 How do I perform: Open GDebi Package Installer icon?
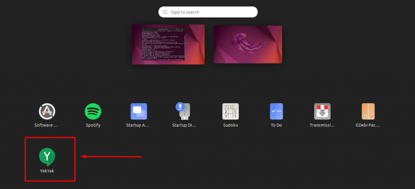368,111
